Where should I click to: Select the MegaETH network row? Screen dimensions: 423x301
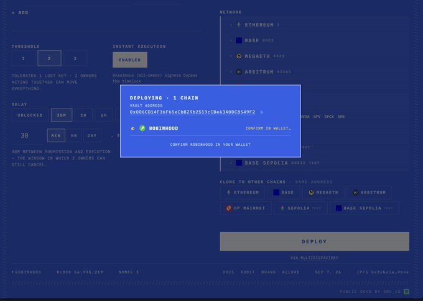pyautogui.click(x=315, y=56)
